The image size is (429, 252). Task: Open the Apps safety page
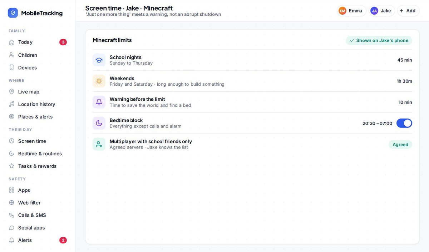coord(38,190)
